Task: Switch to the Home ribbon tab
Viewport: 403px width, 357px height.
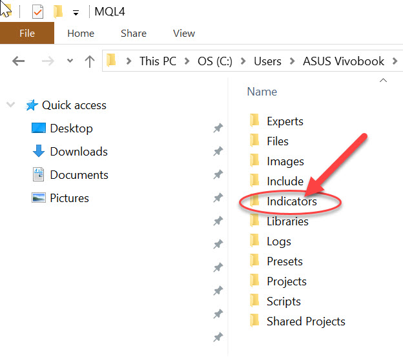Action: (81, 34)
